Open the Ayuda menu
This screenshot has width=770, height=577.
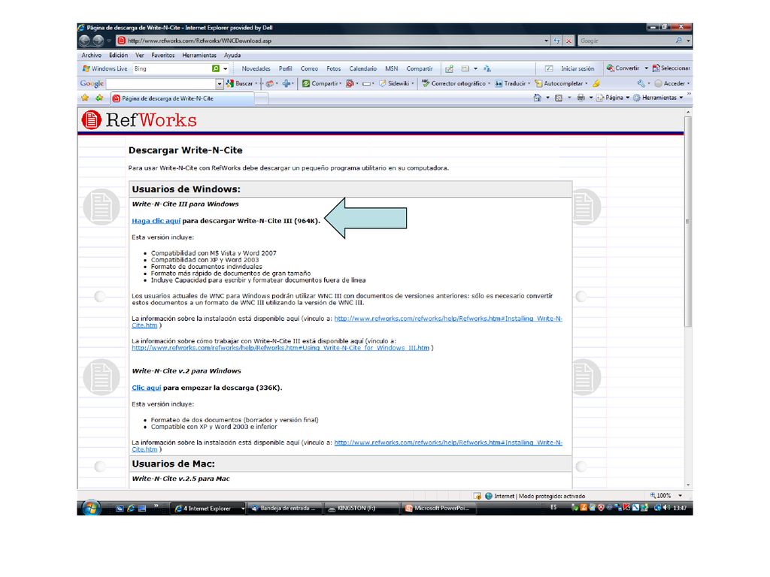(x=232, y=56)
